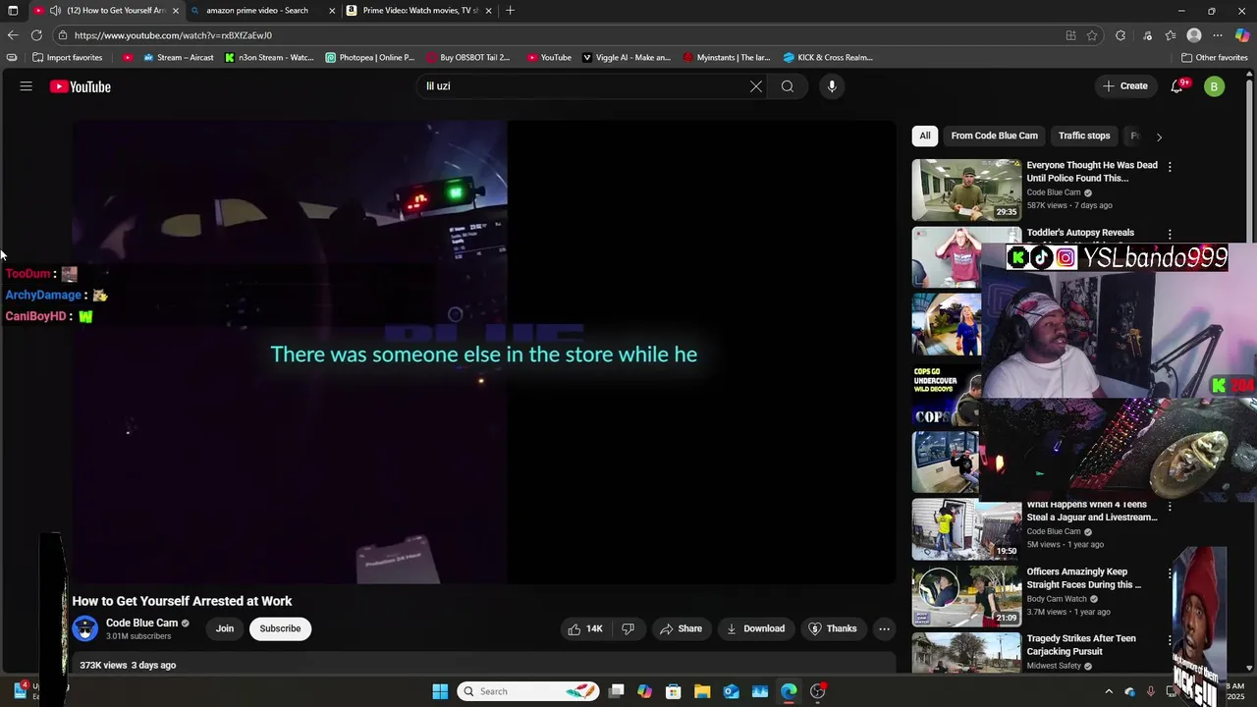Screen dimensions: 1257x707
Task: Open options for 'Everyone Thought He Was Dead' video
Action: pos(1170,167)
